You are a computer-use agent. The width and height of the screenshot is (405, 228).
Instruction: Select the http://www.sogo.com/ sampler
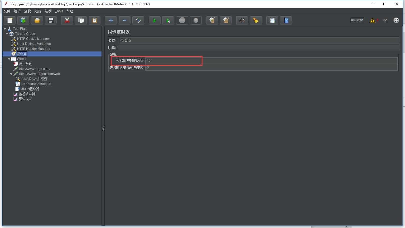[x=35, y=69]
